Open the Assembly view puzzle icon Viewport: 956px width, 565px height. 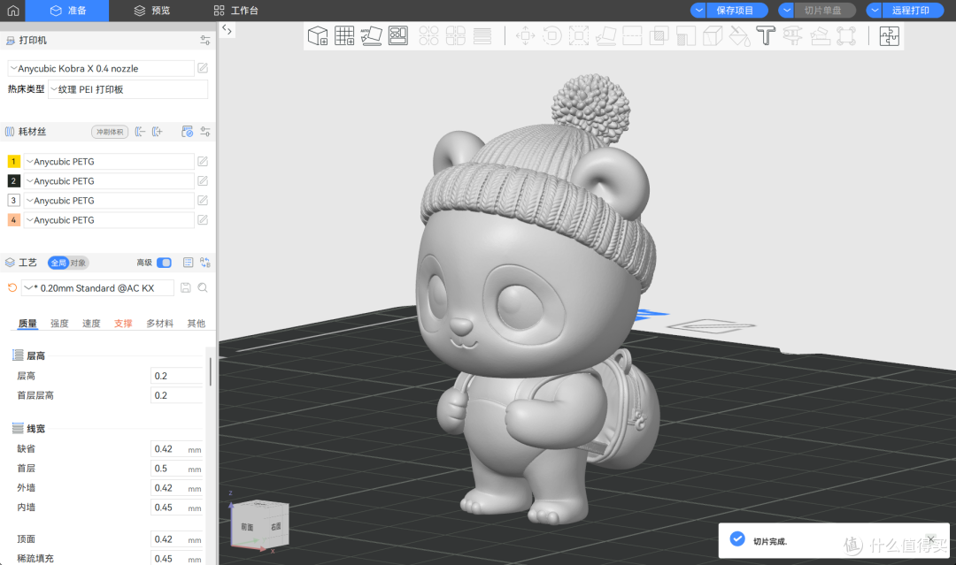[x=890, y=36]
